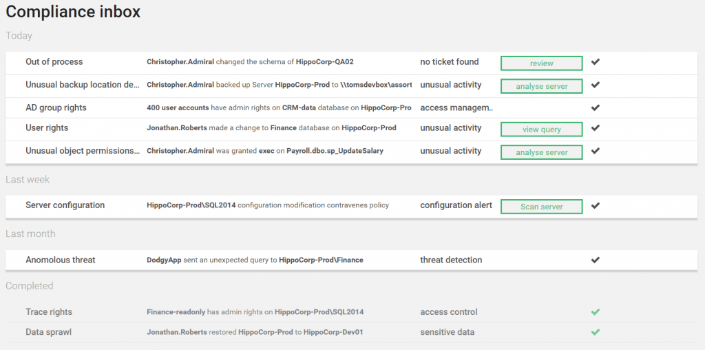
Task: Click no ticket found label
Action: click(449, 61)
